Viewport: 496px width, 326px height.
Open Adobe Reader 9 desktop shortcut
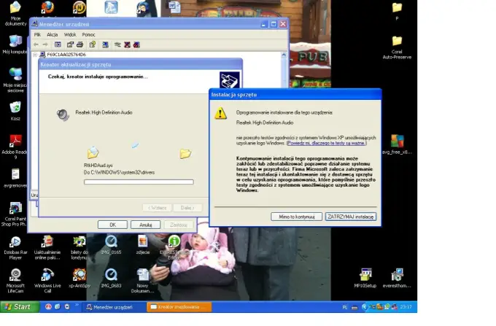[15, 147]
